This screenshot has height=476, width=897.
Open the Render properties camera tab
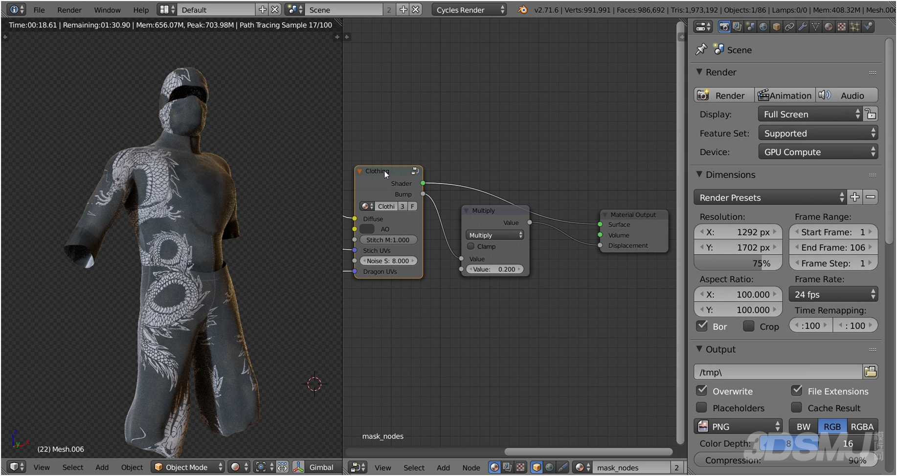(724, 27)
